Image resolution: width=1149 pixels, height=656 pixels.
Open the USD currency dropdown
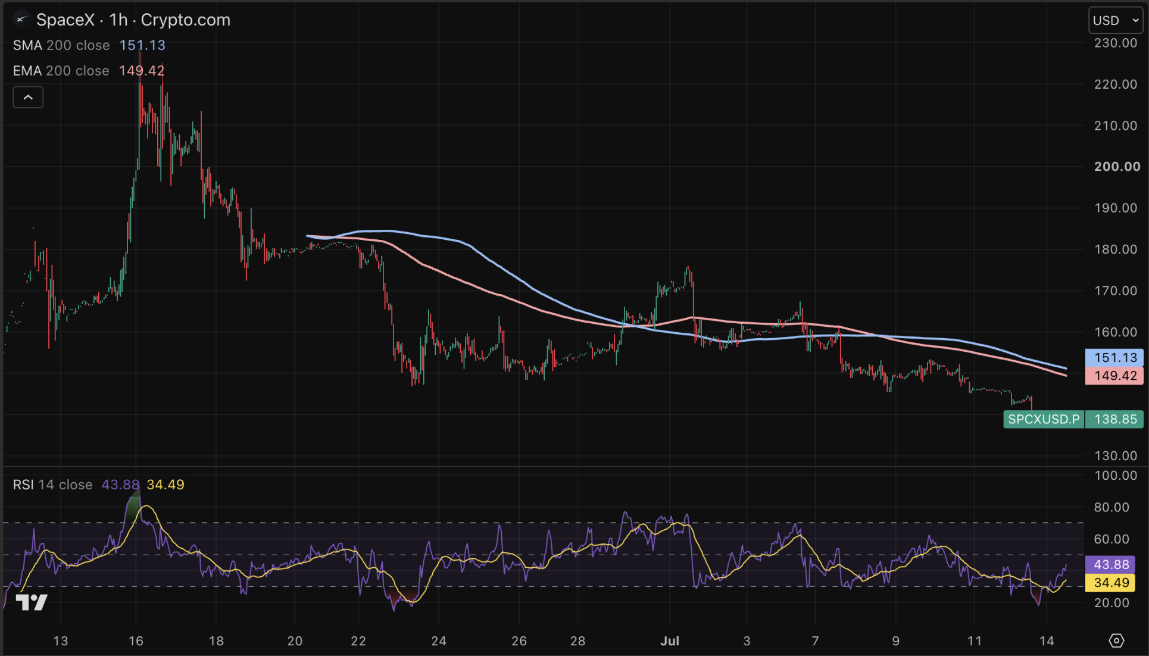click(x=1116, y=20)
